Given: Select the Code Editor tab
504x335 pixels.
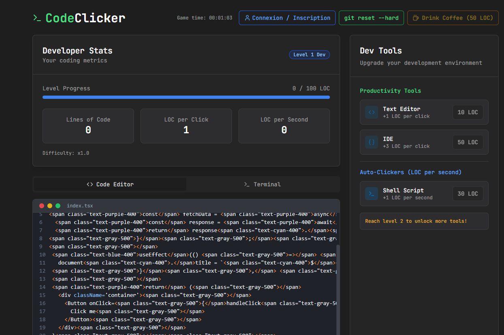Looking at the screenshot, I should click(110, 184).
